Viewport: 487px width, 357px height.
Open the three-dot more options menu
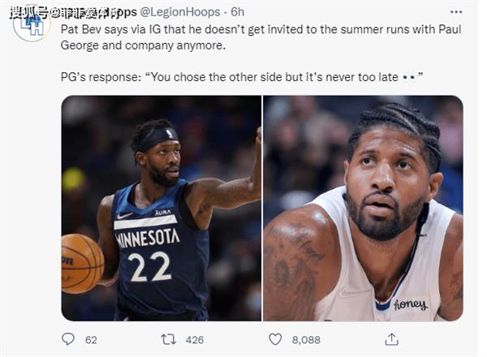pyautogui.click(x=456, y=12)
